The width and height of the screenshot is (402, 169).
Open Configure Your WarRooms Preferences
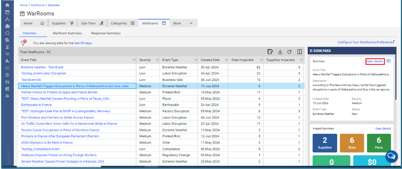click(x=366, y=42)
